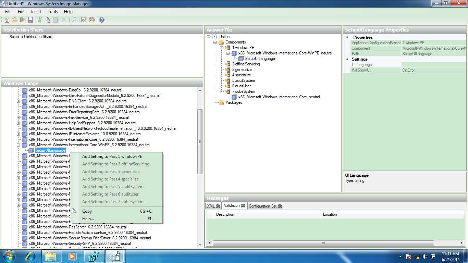Click the Delete X toolbar icon
The image size is (468, 263).
click(x=64, y=20)
